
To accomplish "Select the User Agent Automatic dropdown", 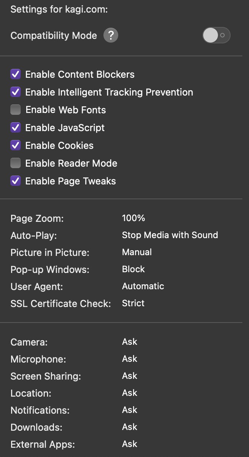I will 143,286.
